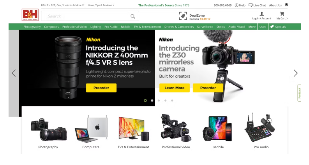The image size is (309, 165).
Task: Open the Photography menu
Action: point(32,27)
